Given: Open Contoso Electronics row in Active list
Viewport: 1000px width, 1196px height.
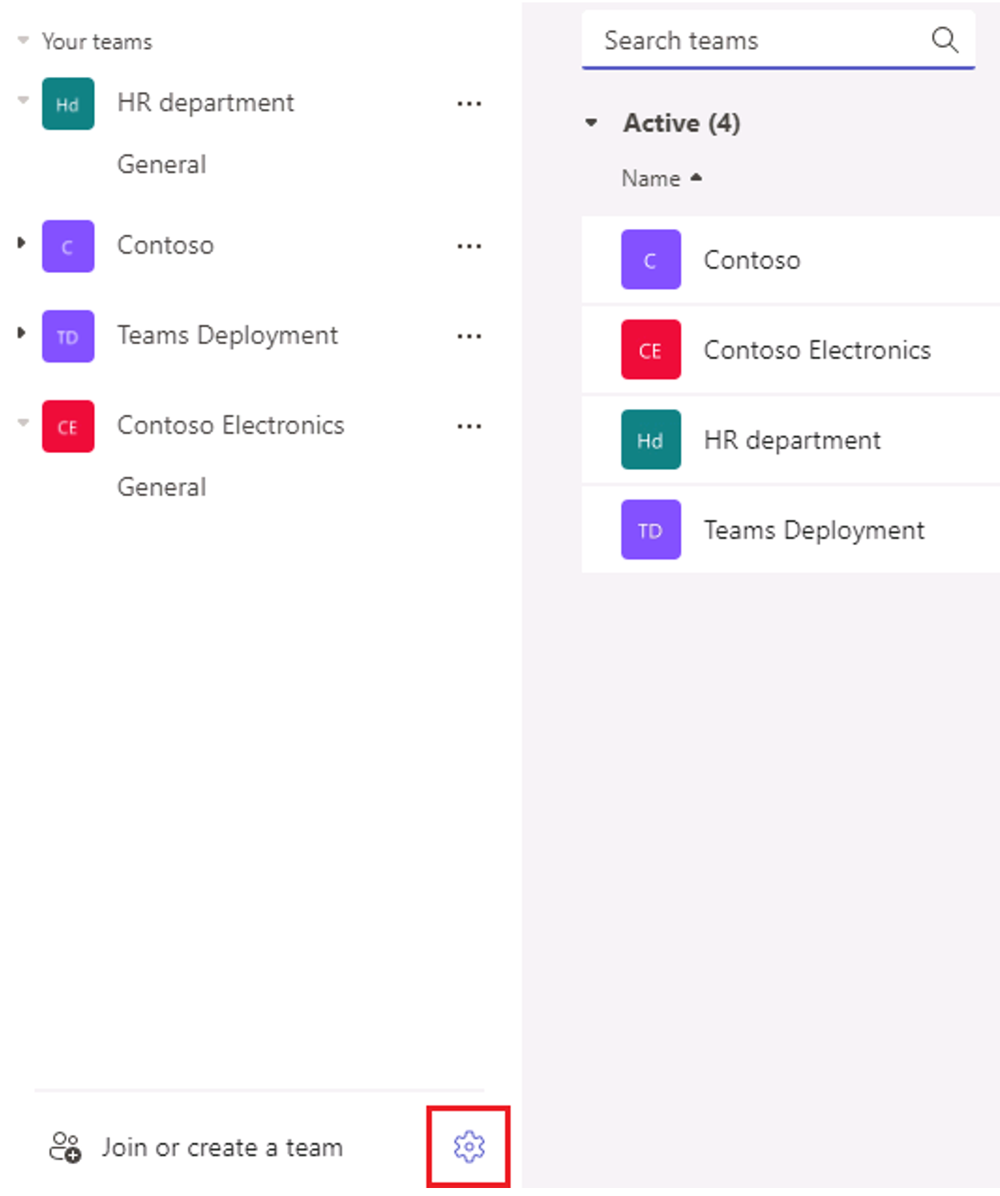Looking at the screenshot, I should click(790, 350).
